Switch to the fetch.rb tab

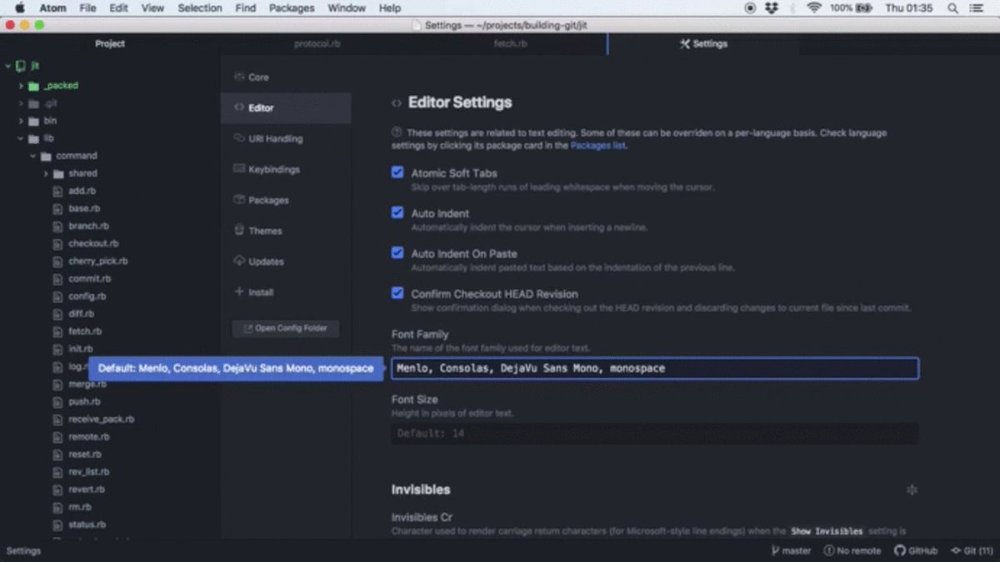[x=511, y=44]
